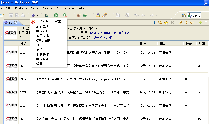The height and width of the screenshot is (124, 209).
Task: Click the New Java Class icon
Action: [85, 15]
